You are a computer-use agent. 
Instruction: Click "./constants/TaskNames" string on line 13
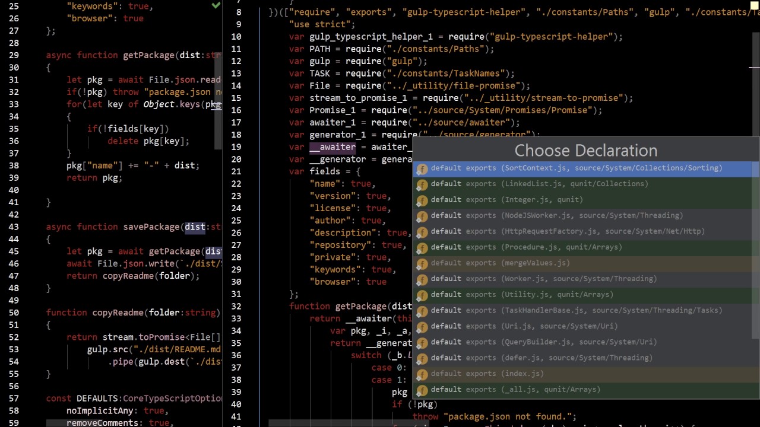point(443,74)
